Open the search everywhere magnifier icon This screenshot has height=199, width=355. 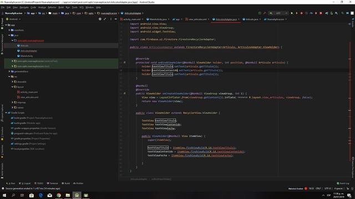click(x=342, y=13)
